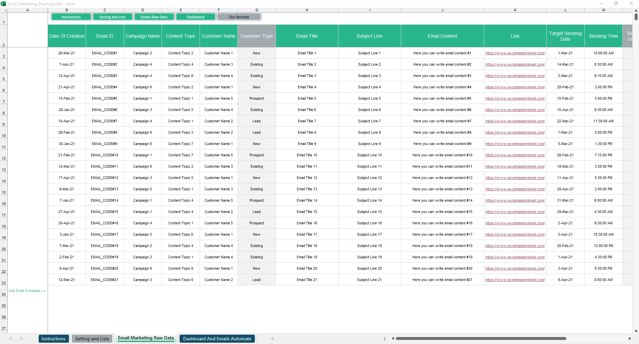Click the previous sheet navigation arrow
The image size is (639, 344).
coord(11,339)
